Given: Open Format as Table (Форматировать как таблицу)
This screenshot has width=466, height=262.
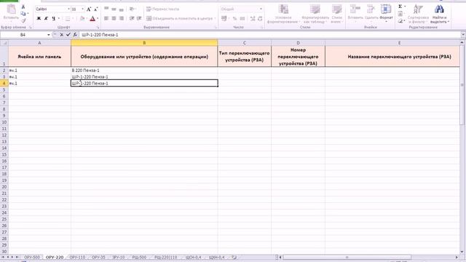Looking at the screenshot, I should point(315,14).
